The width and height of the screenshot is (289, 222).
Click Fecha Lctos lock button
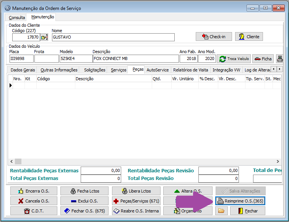[84, 191]
